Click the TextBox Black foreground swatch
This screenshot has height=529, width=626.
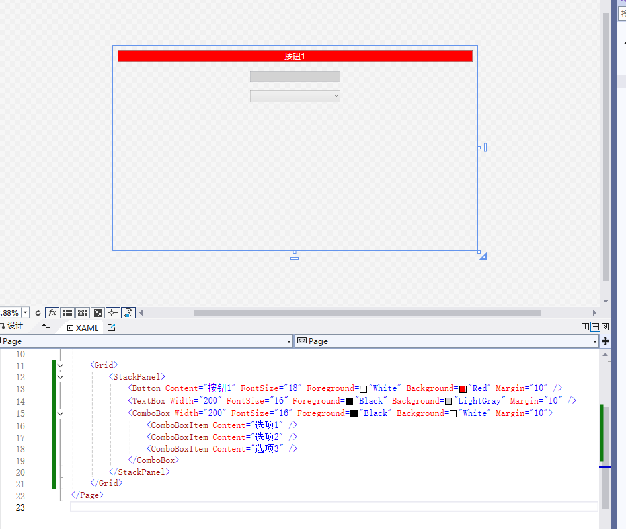(x=349, y=401)
